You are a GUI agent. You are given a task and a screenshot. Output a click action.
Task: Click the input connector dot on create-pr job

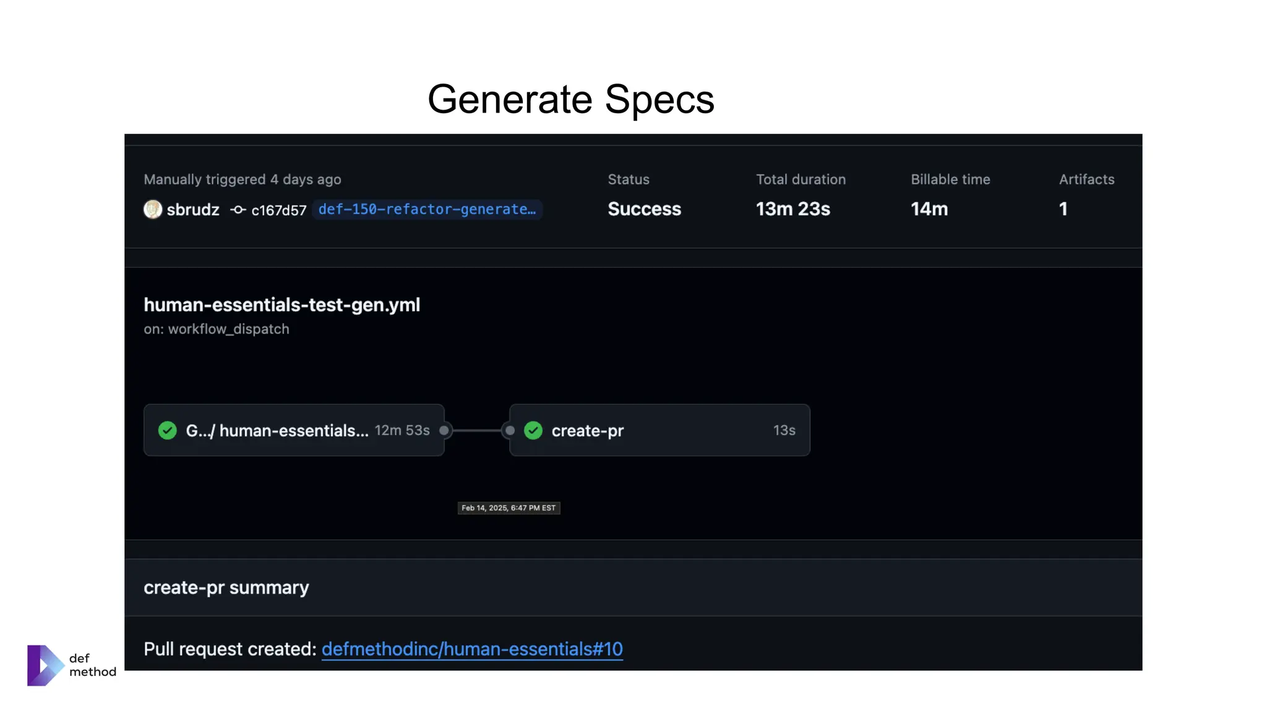pos(510,430)
